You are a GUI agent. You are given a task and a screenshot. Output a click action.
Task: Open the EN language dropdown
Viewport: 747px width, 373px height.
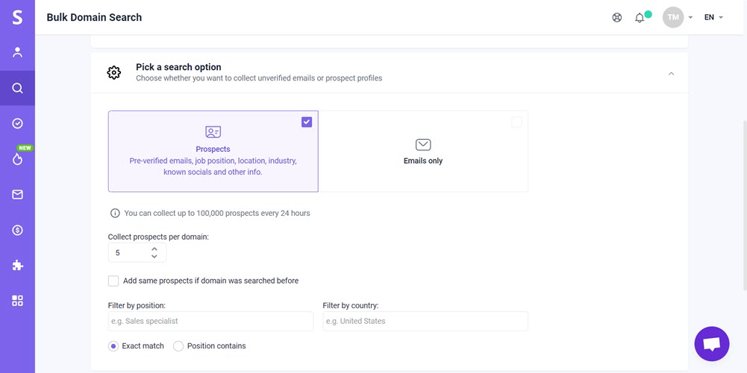click(713, 18)
